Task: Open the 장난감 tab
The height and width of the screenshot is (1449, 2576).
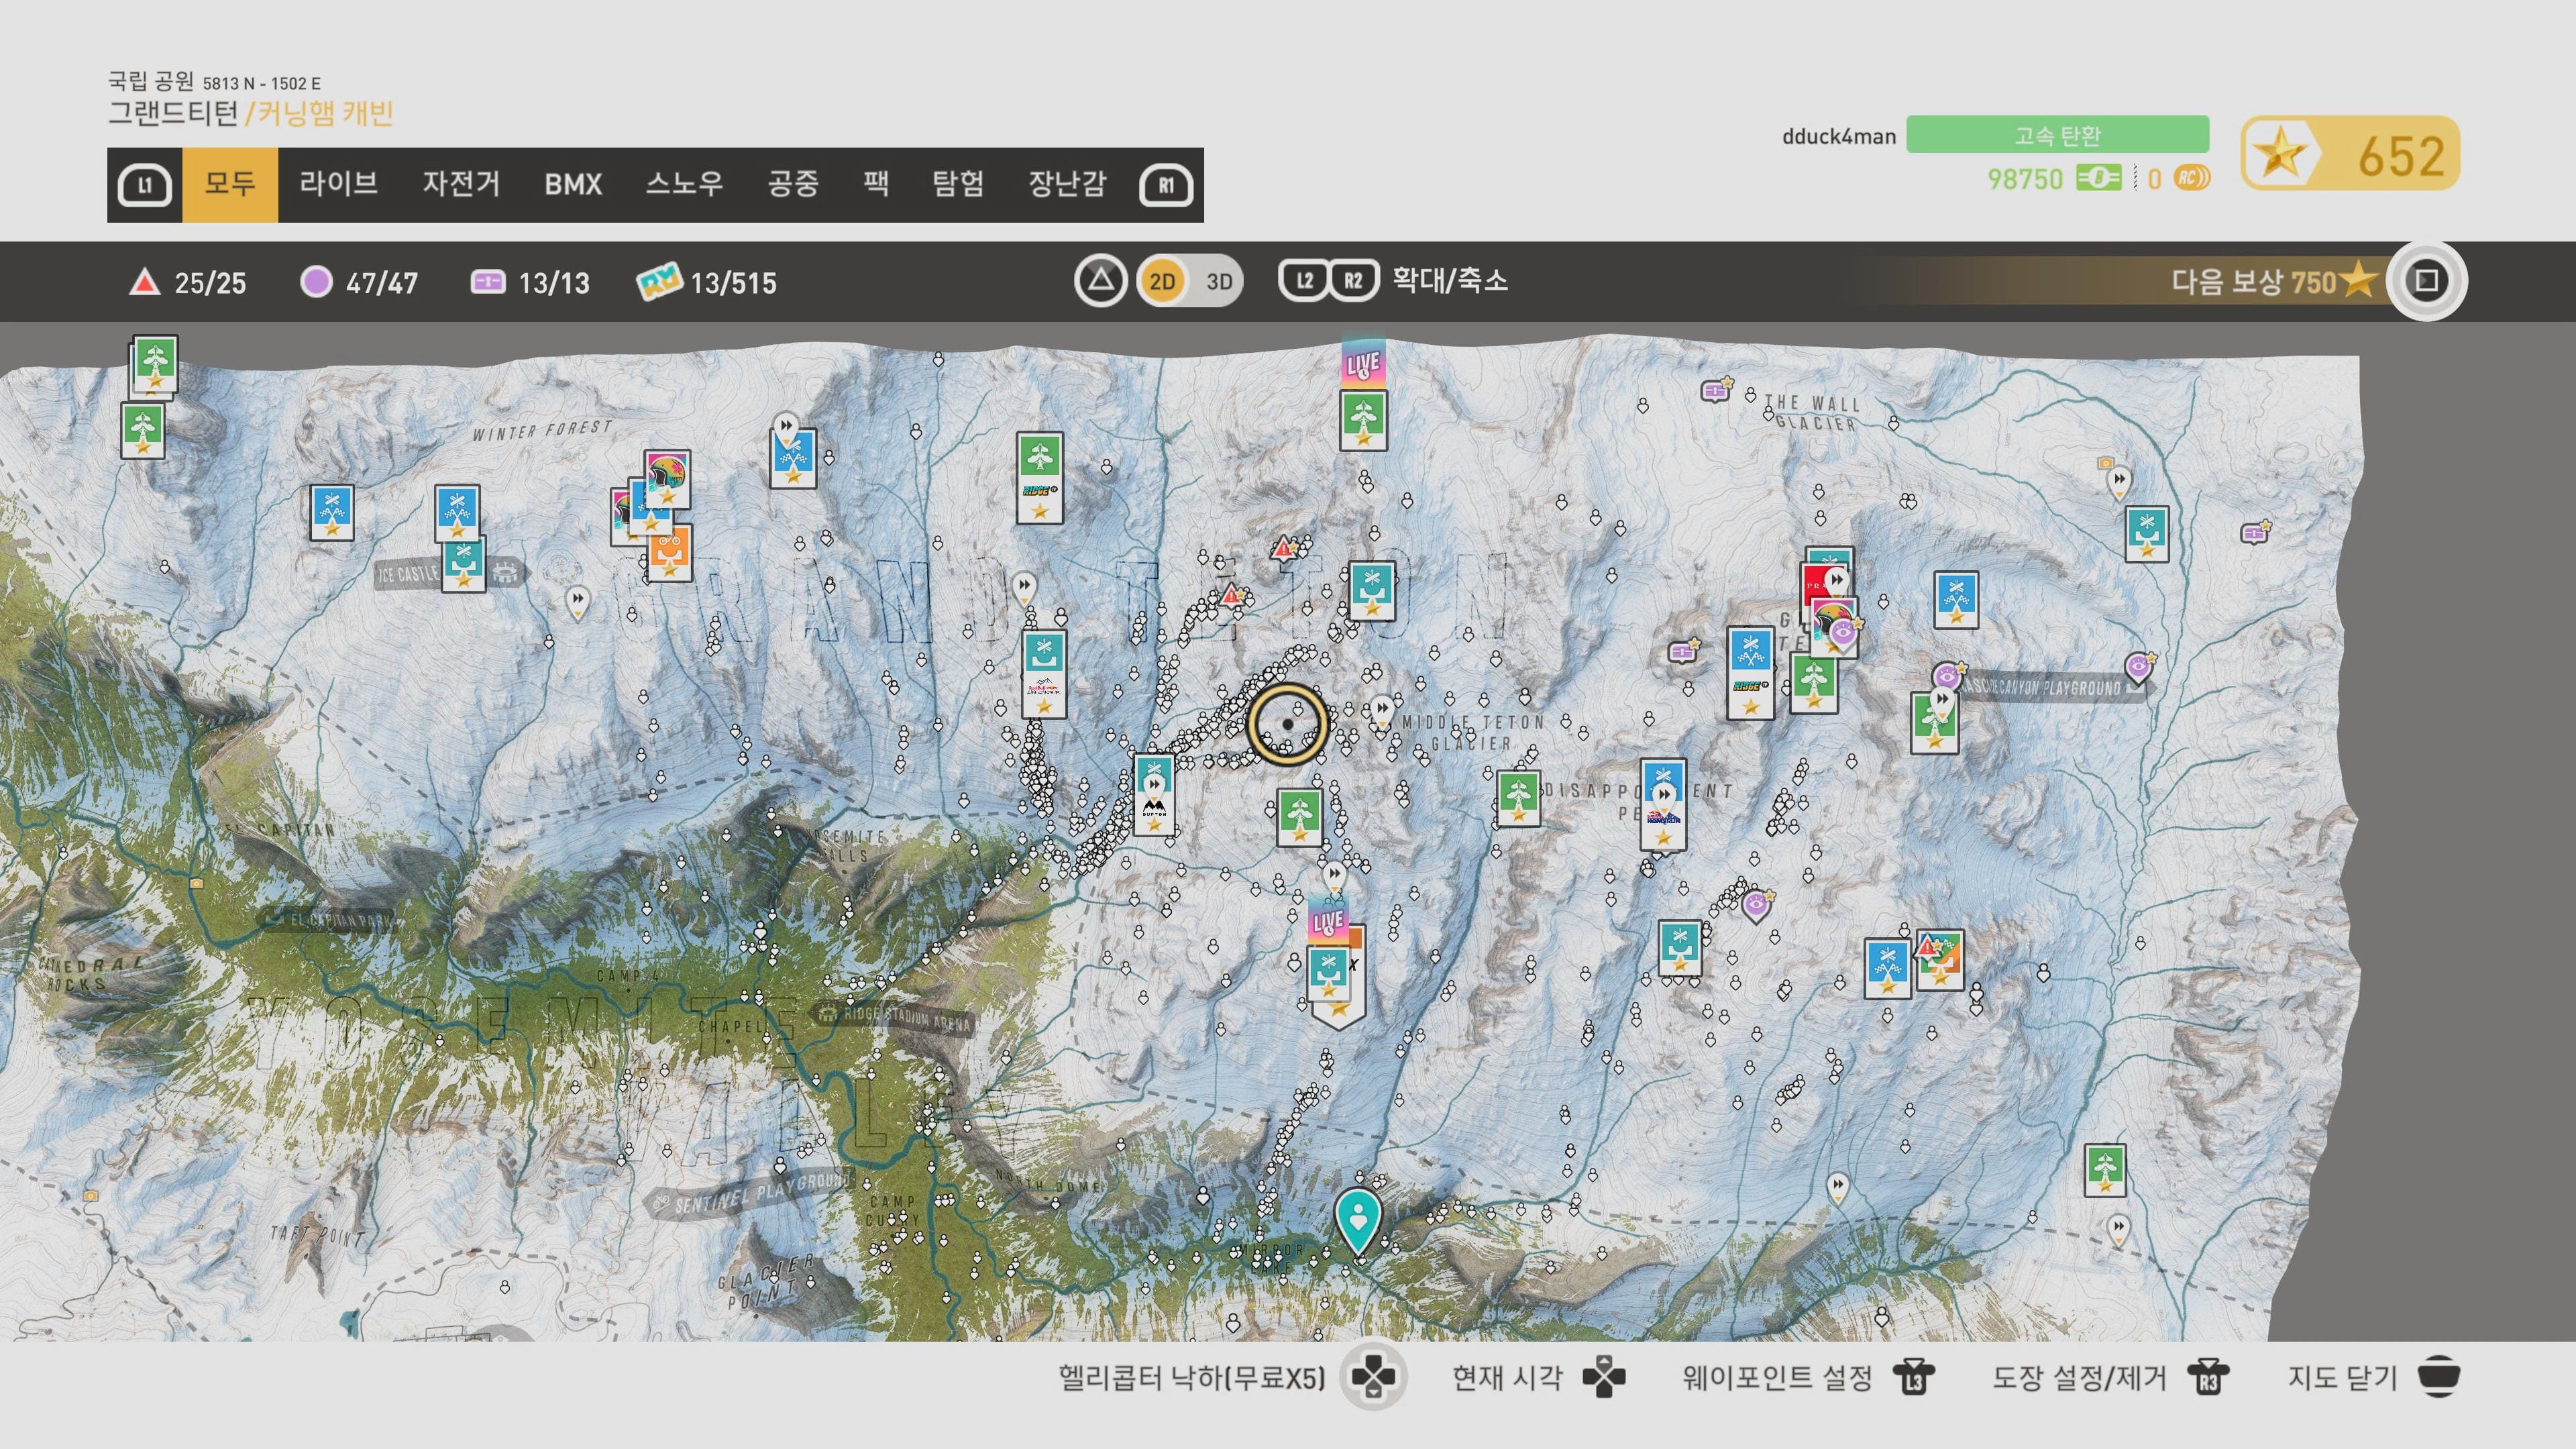Action: (1067, 184)
